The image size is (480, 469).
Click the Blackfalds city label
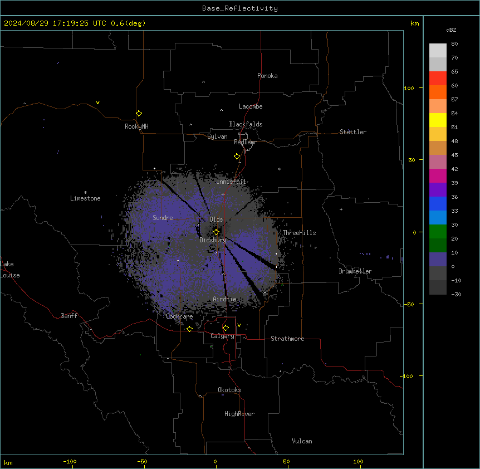pos(246,124)
